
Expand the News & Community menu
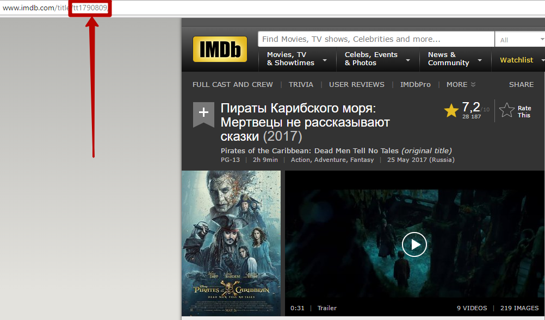click(455, 59)
